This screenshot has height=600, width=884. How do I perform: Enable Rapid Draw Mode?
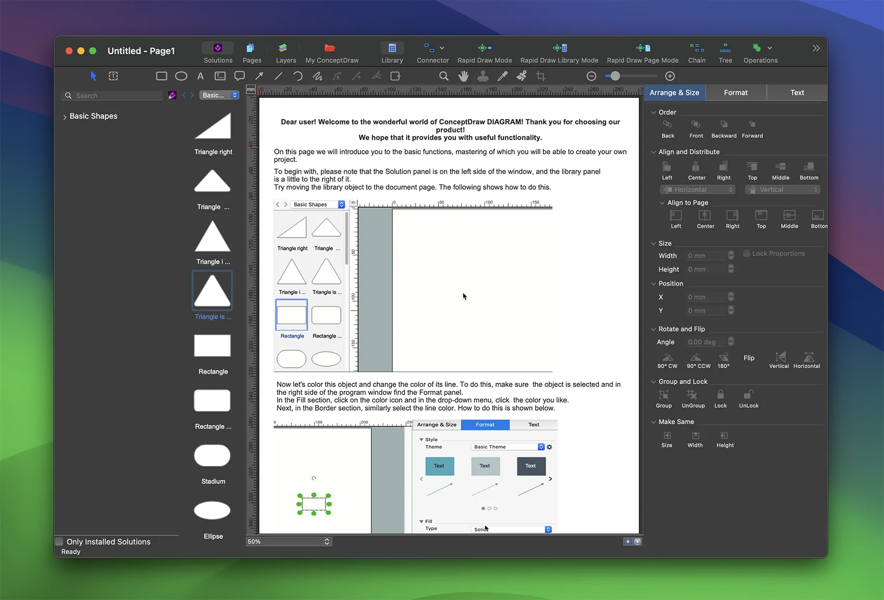485,53
